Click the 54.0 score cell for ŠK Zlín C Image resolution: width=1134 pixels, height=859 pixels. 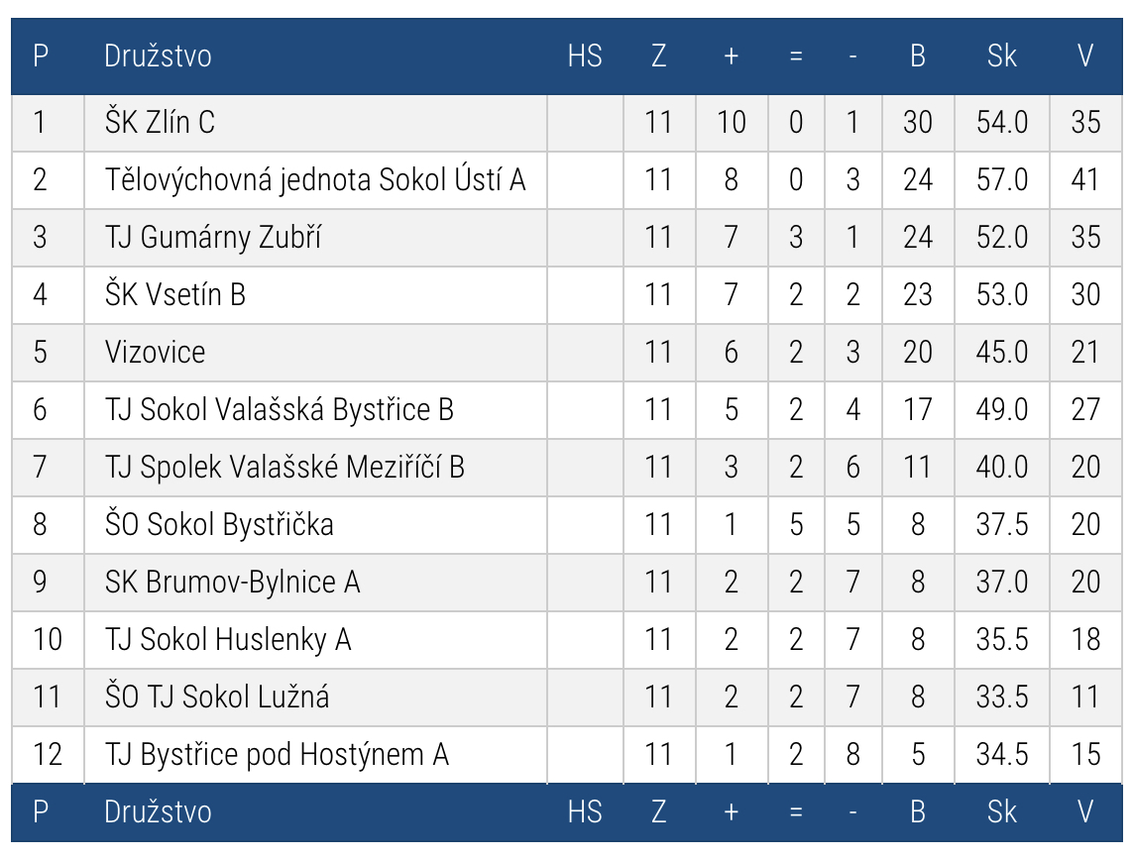click(x=1001, y=122)
